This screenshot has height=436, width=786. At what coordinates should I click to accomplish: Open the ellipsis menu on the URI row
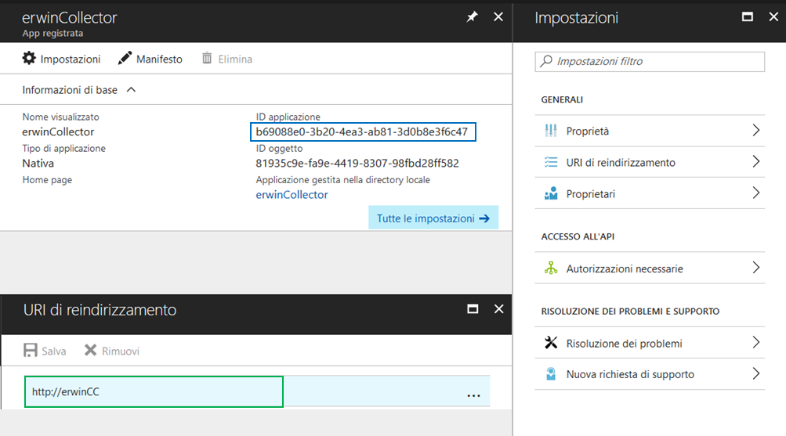coord(473,395)
